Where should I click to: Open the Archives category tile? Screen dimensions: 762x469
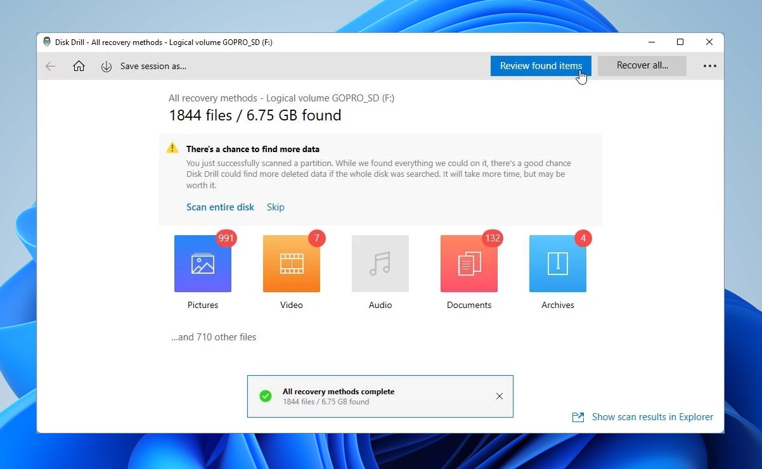click(558, 264)
